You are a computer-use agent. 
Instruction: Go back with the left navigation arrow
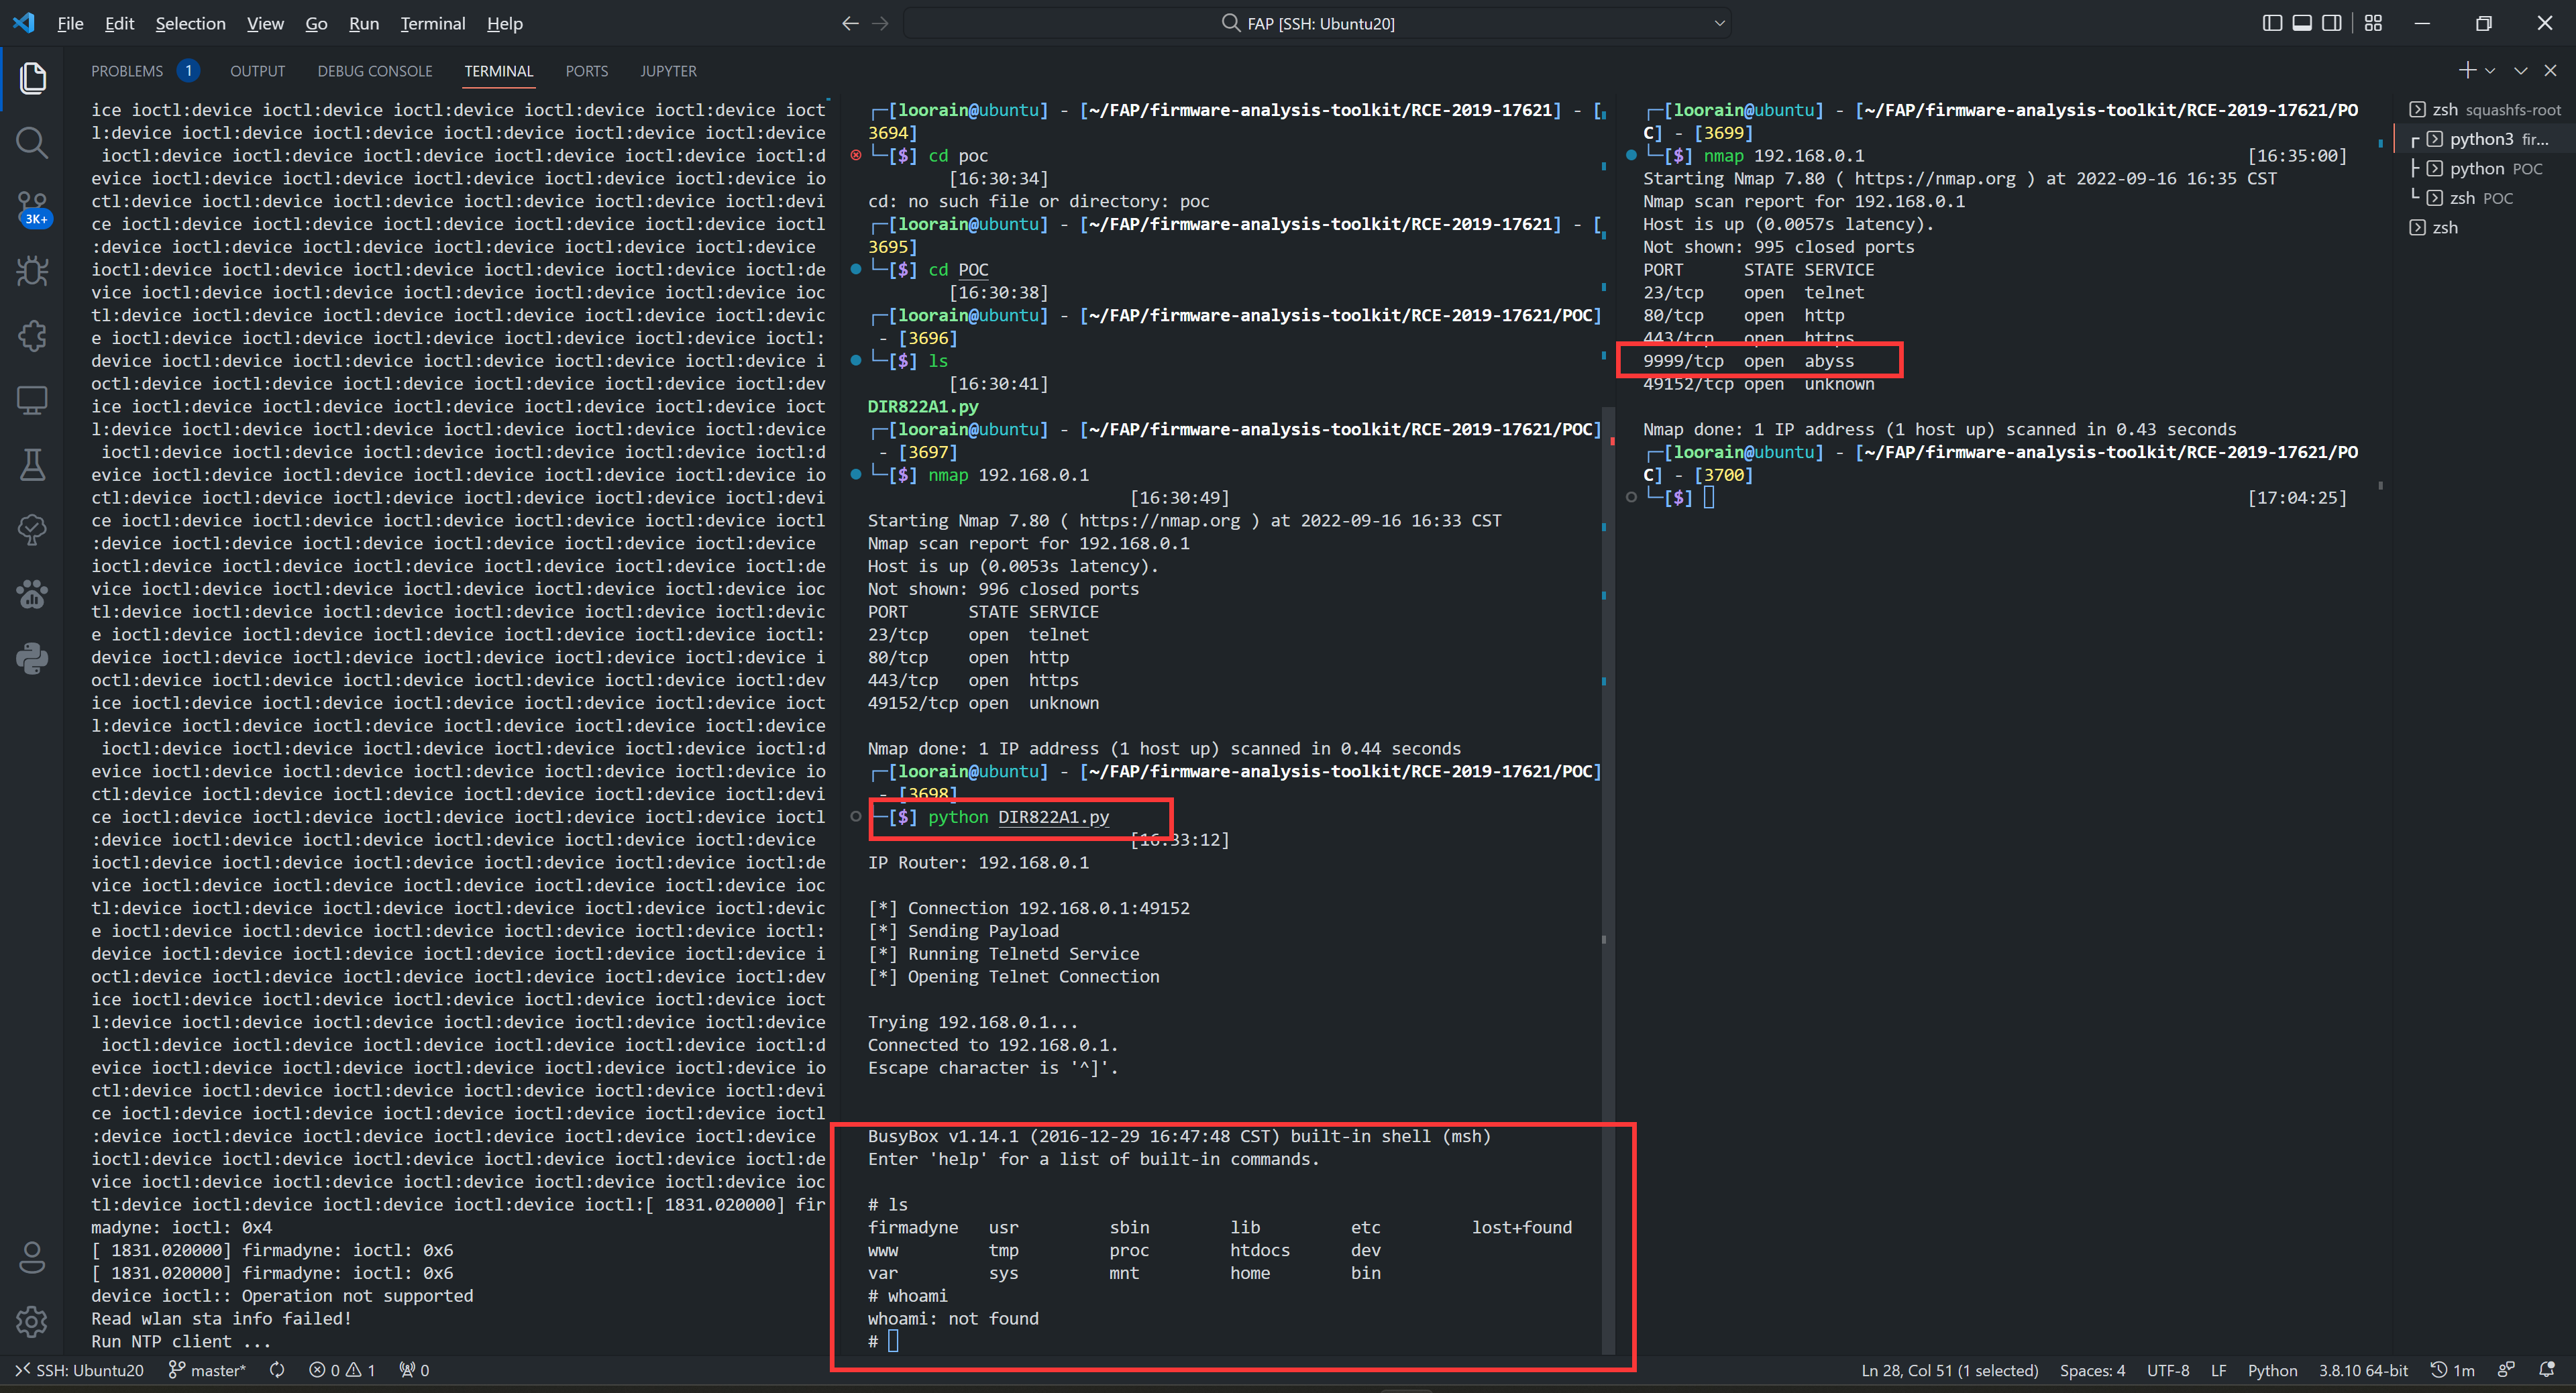[850, 23]
